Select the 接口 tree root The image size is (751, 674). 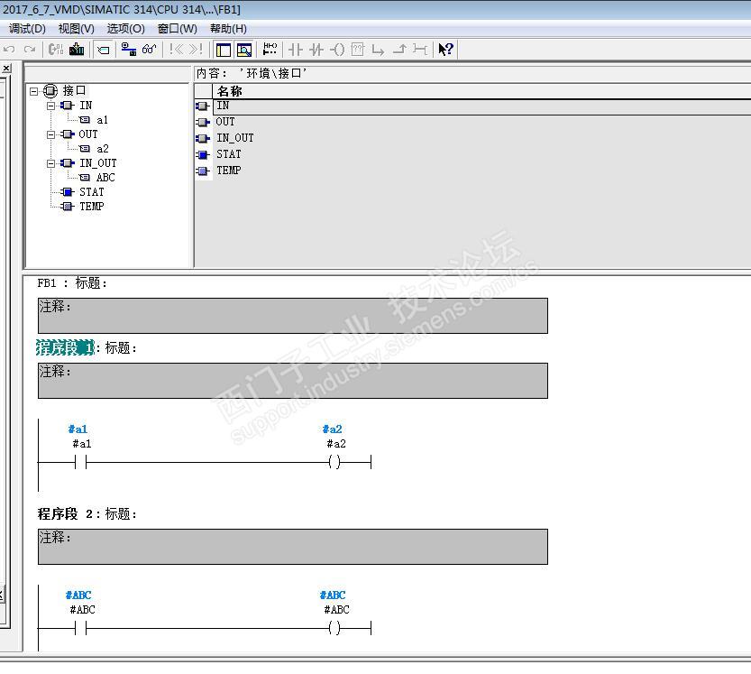click(x=74, y=90)
